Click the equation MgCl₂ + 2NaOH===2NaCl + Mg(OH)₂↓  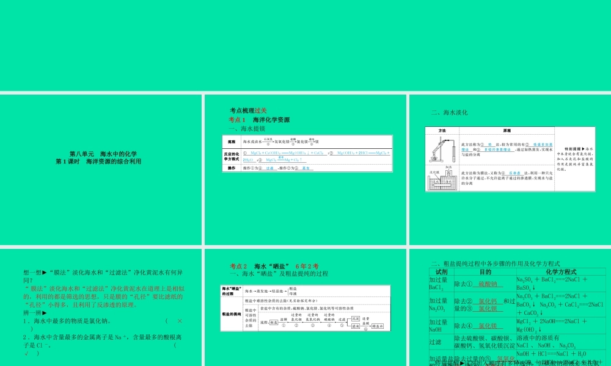pos(552,326)
